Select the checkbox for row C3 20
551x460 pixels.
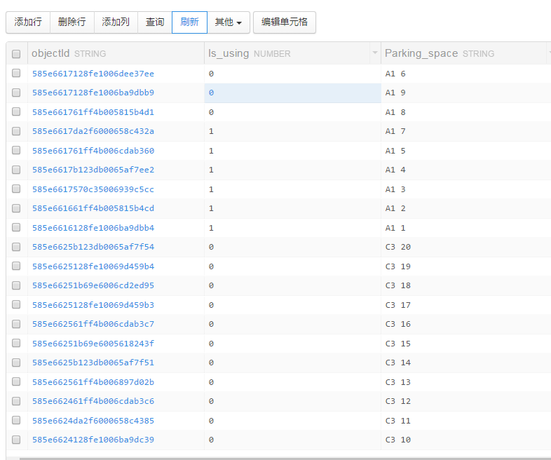16,247
